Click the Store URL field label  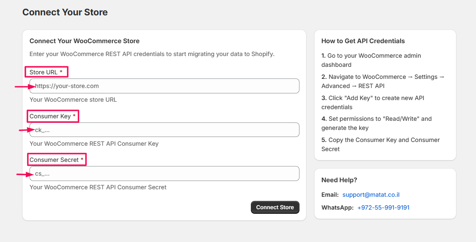(x=44, y=72)
